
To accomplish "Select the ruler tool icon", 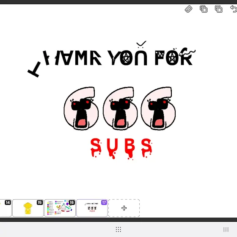I will 188,9.
